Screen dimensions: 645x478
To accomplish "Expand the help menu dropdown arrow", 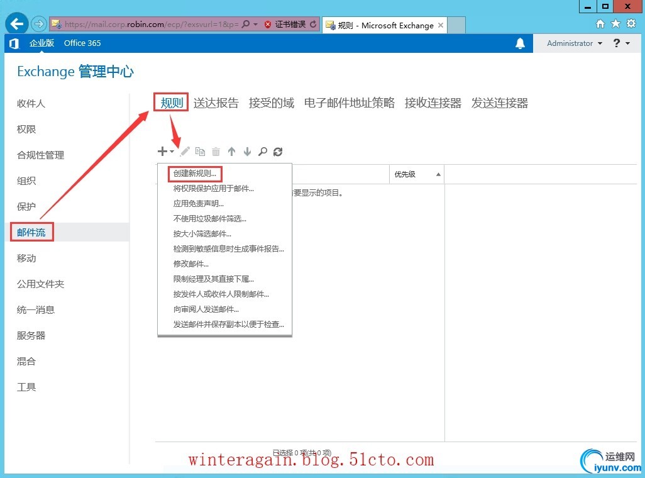I will pyautogui.click(x=628, y=43).
